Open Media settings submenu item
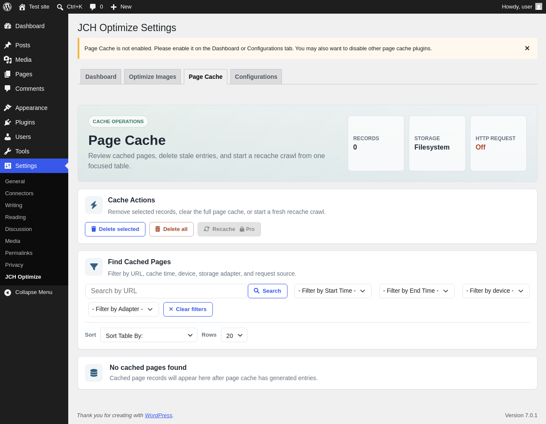The height and width of the screenshot is (424, 546). [x=13, y=241]
